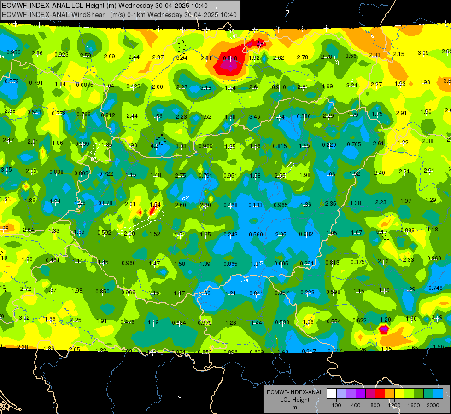Click the wind shear value 0.0875
Image resolution: width=451 pixels, height=414 pixels.
(x=85, y=85)
